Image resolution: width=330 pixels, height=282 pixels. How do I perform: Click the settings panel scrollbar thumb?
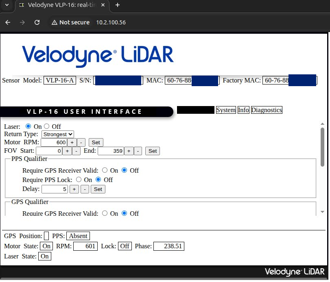[x=322, y=147]
